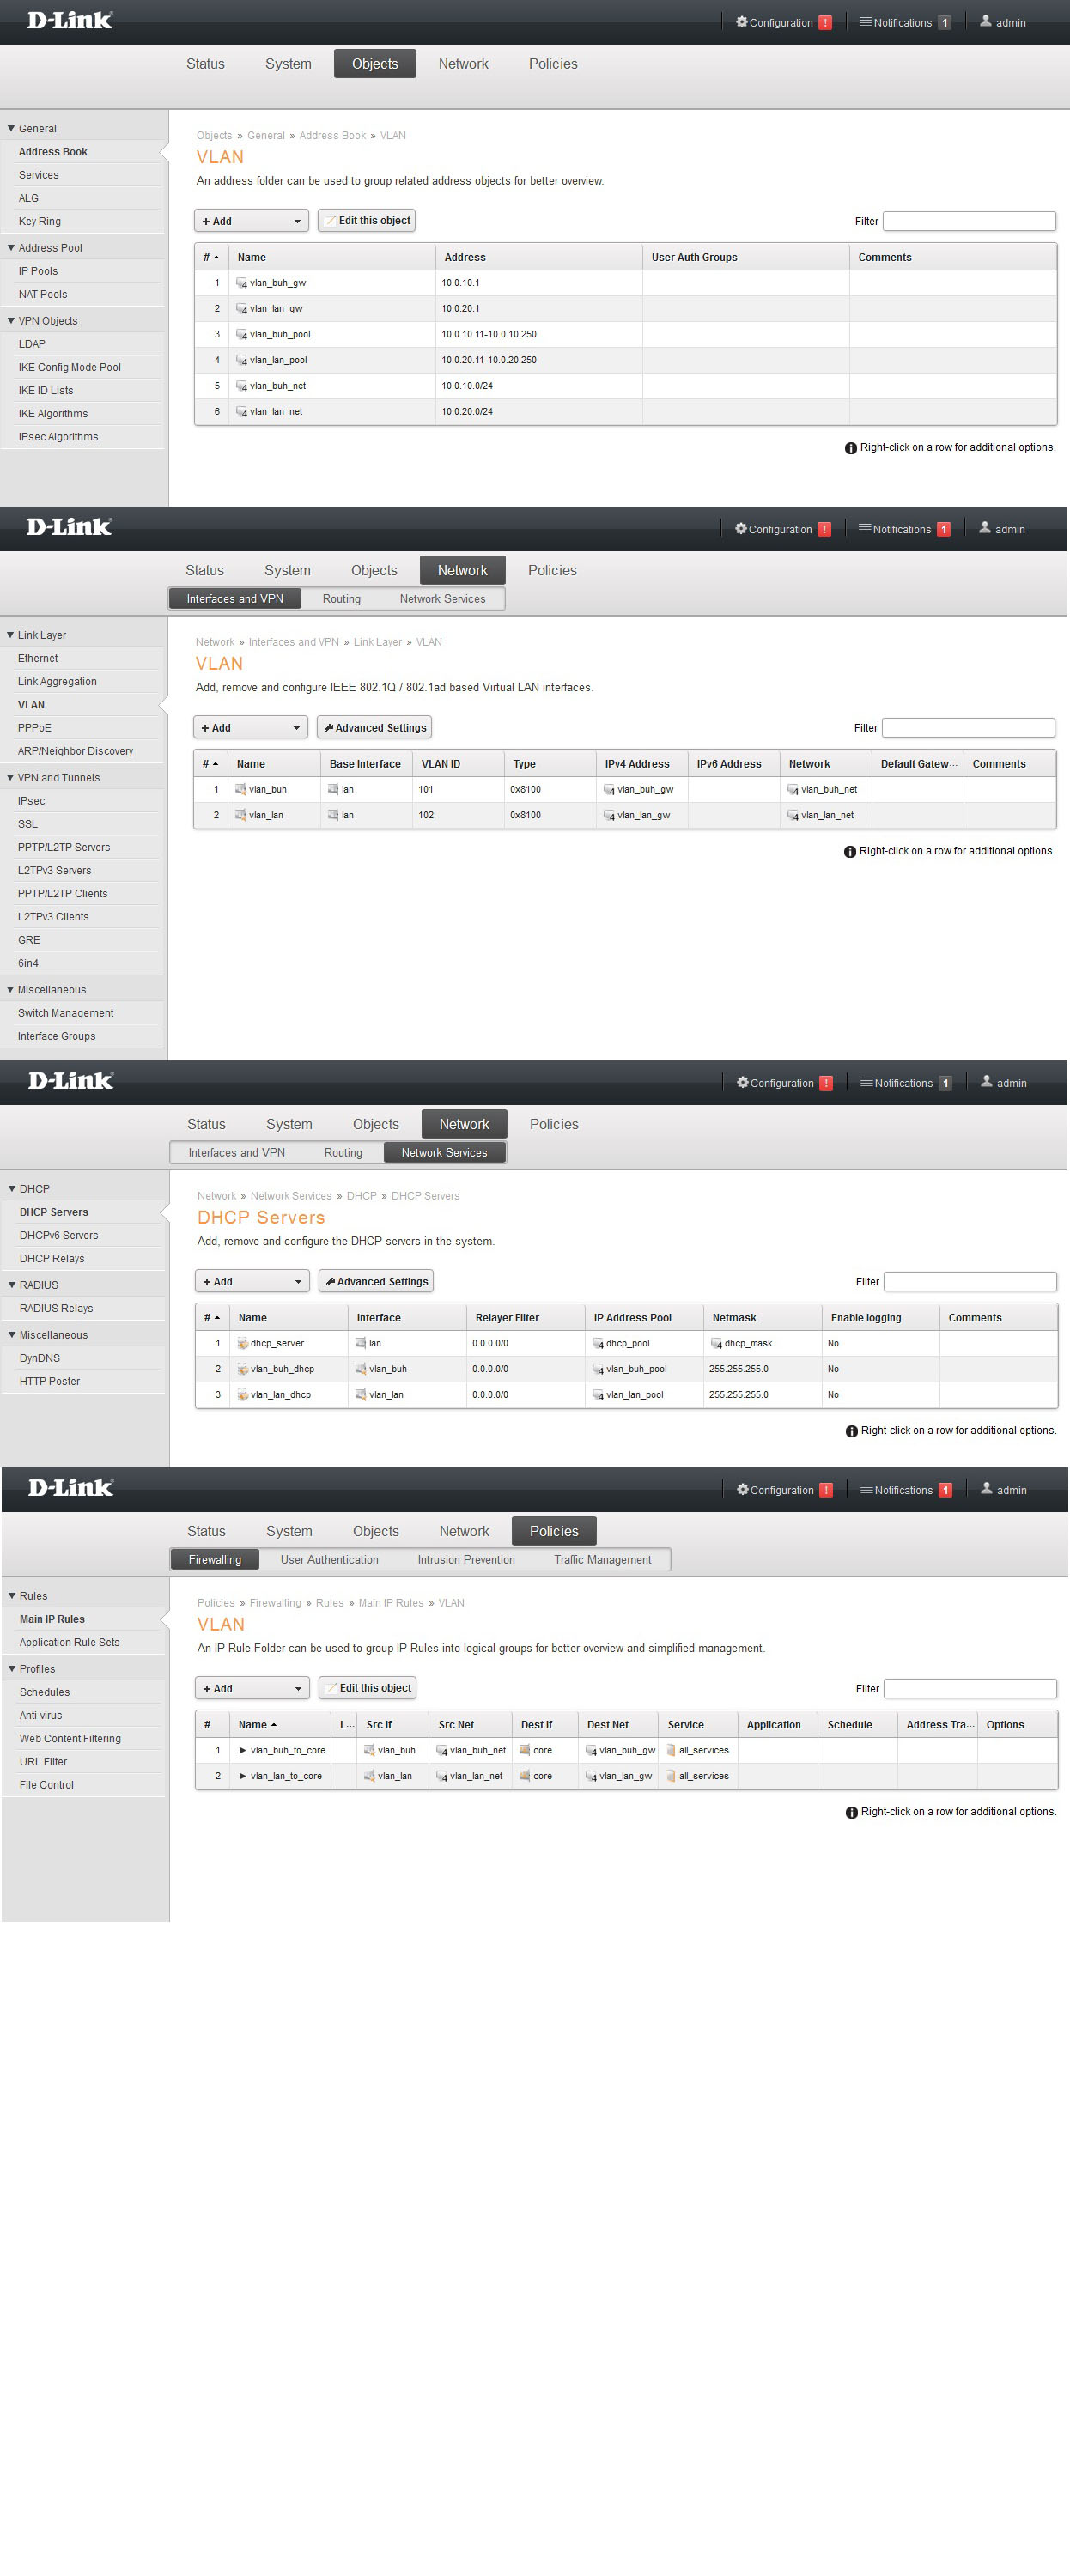Click the vlan_lan_net network icon in VLAN interfaces
Image resolution: width=1070 pixels, height=2576 pixels.
[x=793, y=815]
